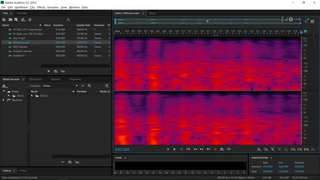
Task: Click Media Browser add shortcut icon
Action: pyautogui.click(x=89, y=86)
